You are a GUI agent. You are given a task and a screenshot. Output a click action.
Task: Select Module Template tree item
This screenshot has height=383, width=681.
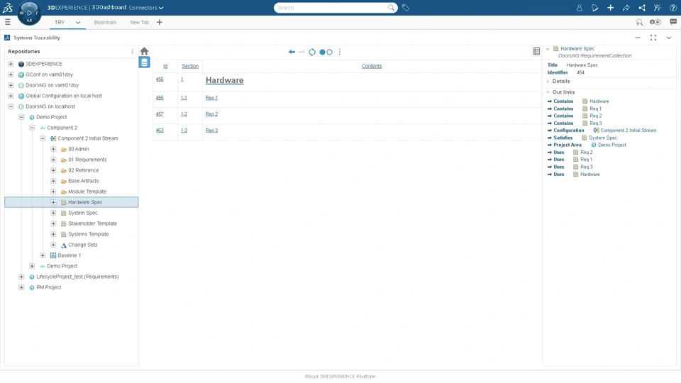(87, 191)
